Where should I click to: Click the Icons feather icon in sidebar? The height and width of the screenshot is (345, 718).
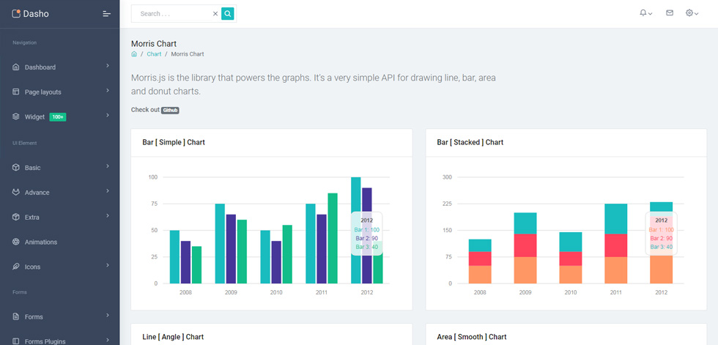[16, 267]
